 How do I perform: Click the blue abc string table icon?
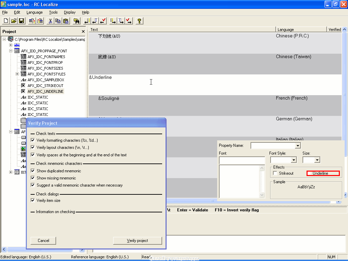tap(17, 45)
